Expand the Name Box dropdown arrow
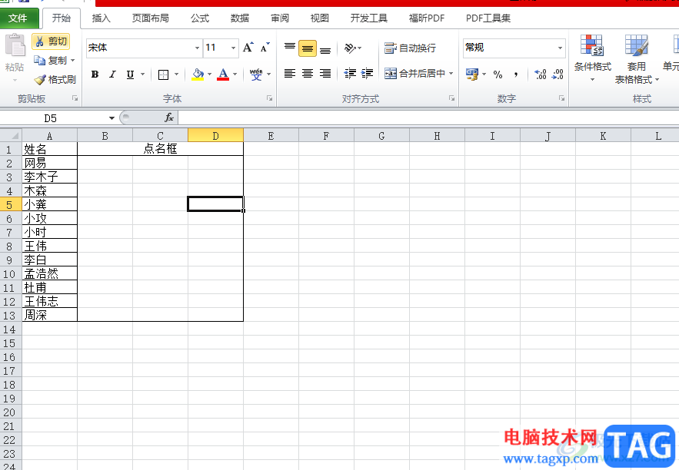 112,118
